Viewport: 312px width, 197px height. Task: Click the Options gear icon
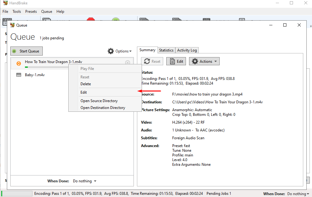pyautogui.click(x=111, y=51)
